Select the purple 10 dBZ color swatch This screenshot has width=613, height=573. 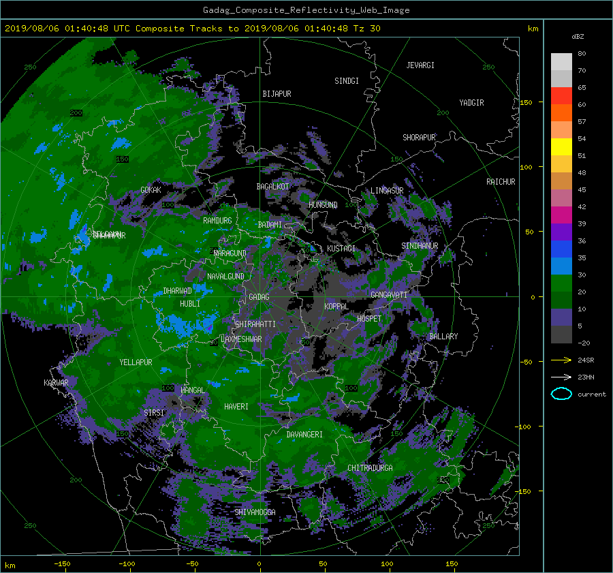point(561,318)
